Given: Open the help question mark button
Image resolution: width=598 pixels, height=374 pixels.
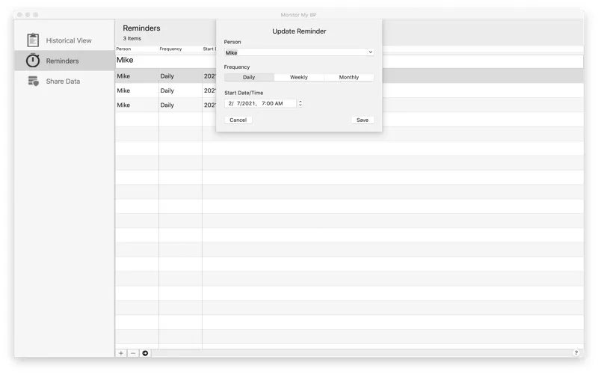Looking at the screenshot, I should click(576, 353).
